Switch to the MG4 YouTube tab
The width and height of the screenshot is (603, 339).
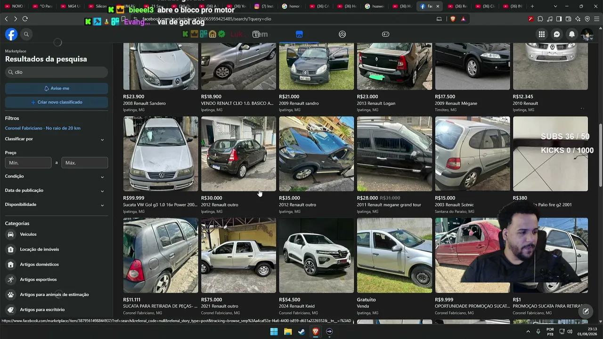coord(70,6)
